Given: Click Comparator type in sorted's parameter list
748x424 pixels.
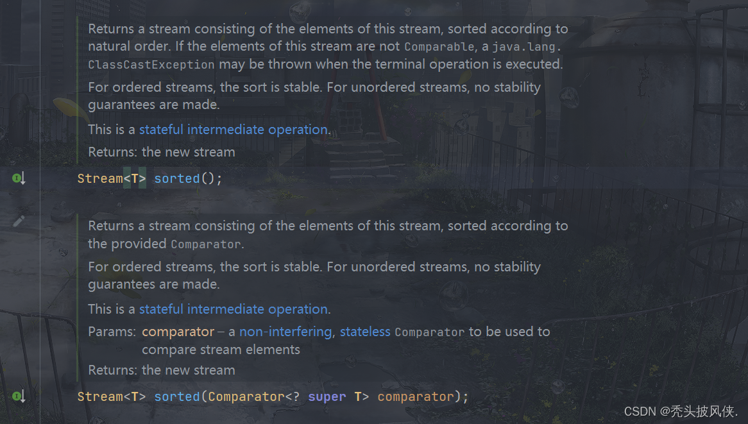Looking at the screenshot, I should pyautogui.click(x=246, y=396).
